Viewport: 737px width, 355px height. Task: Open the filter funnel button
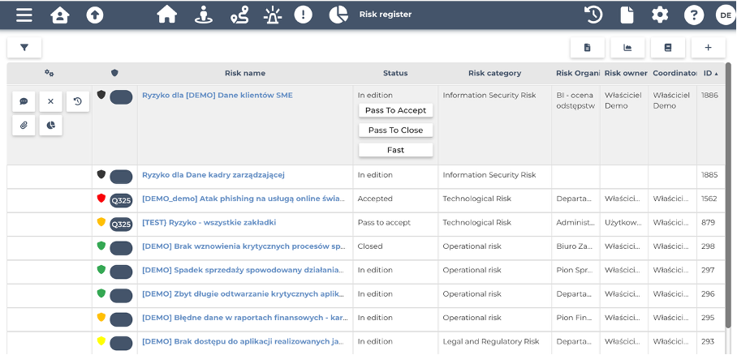pos(24,48)
